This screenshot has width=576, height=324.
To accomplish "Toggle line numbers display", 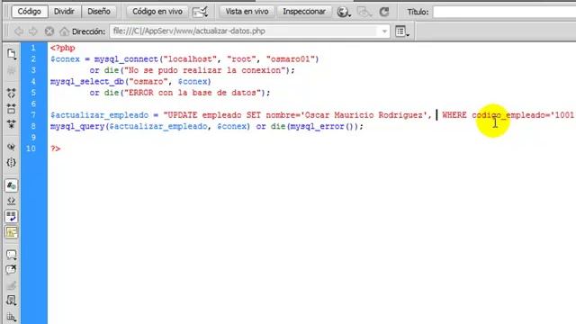I will point(12,185).
